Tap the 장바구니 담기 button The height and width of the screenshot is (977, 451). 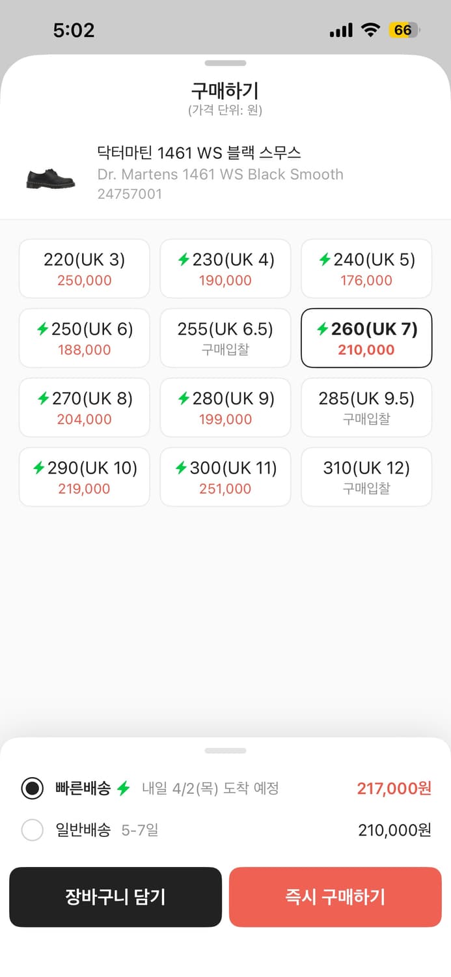point(116,897)
